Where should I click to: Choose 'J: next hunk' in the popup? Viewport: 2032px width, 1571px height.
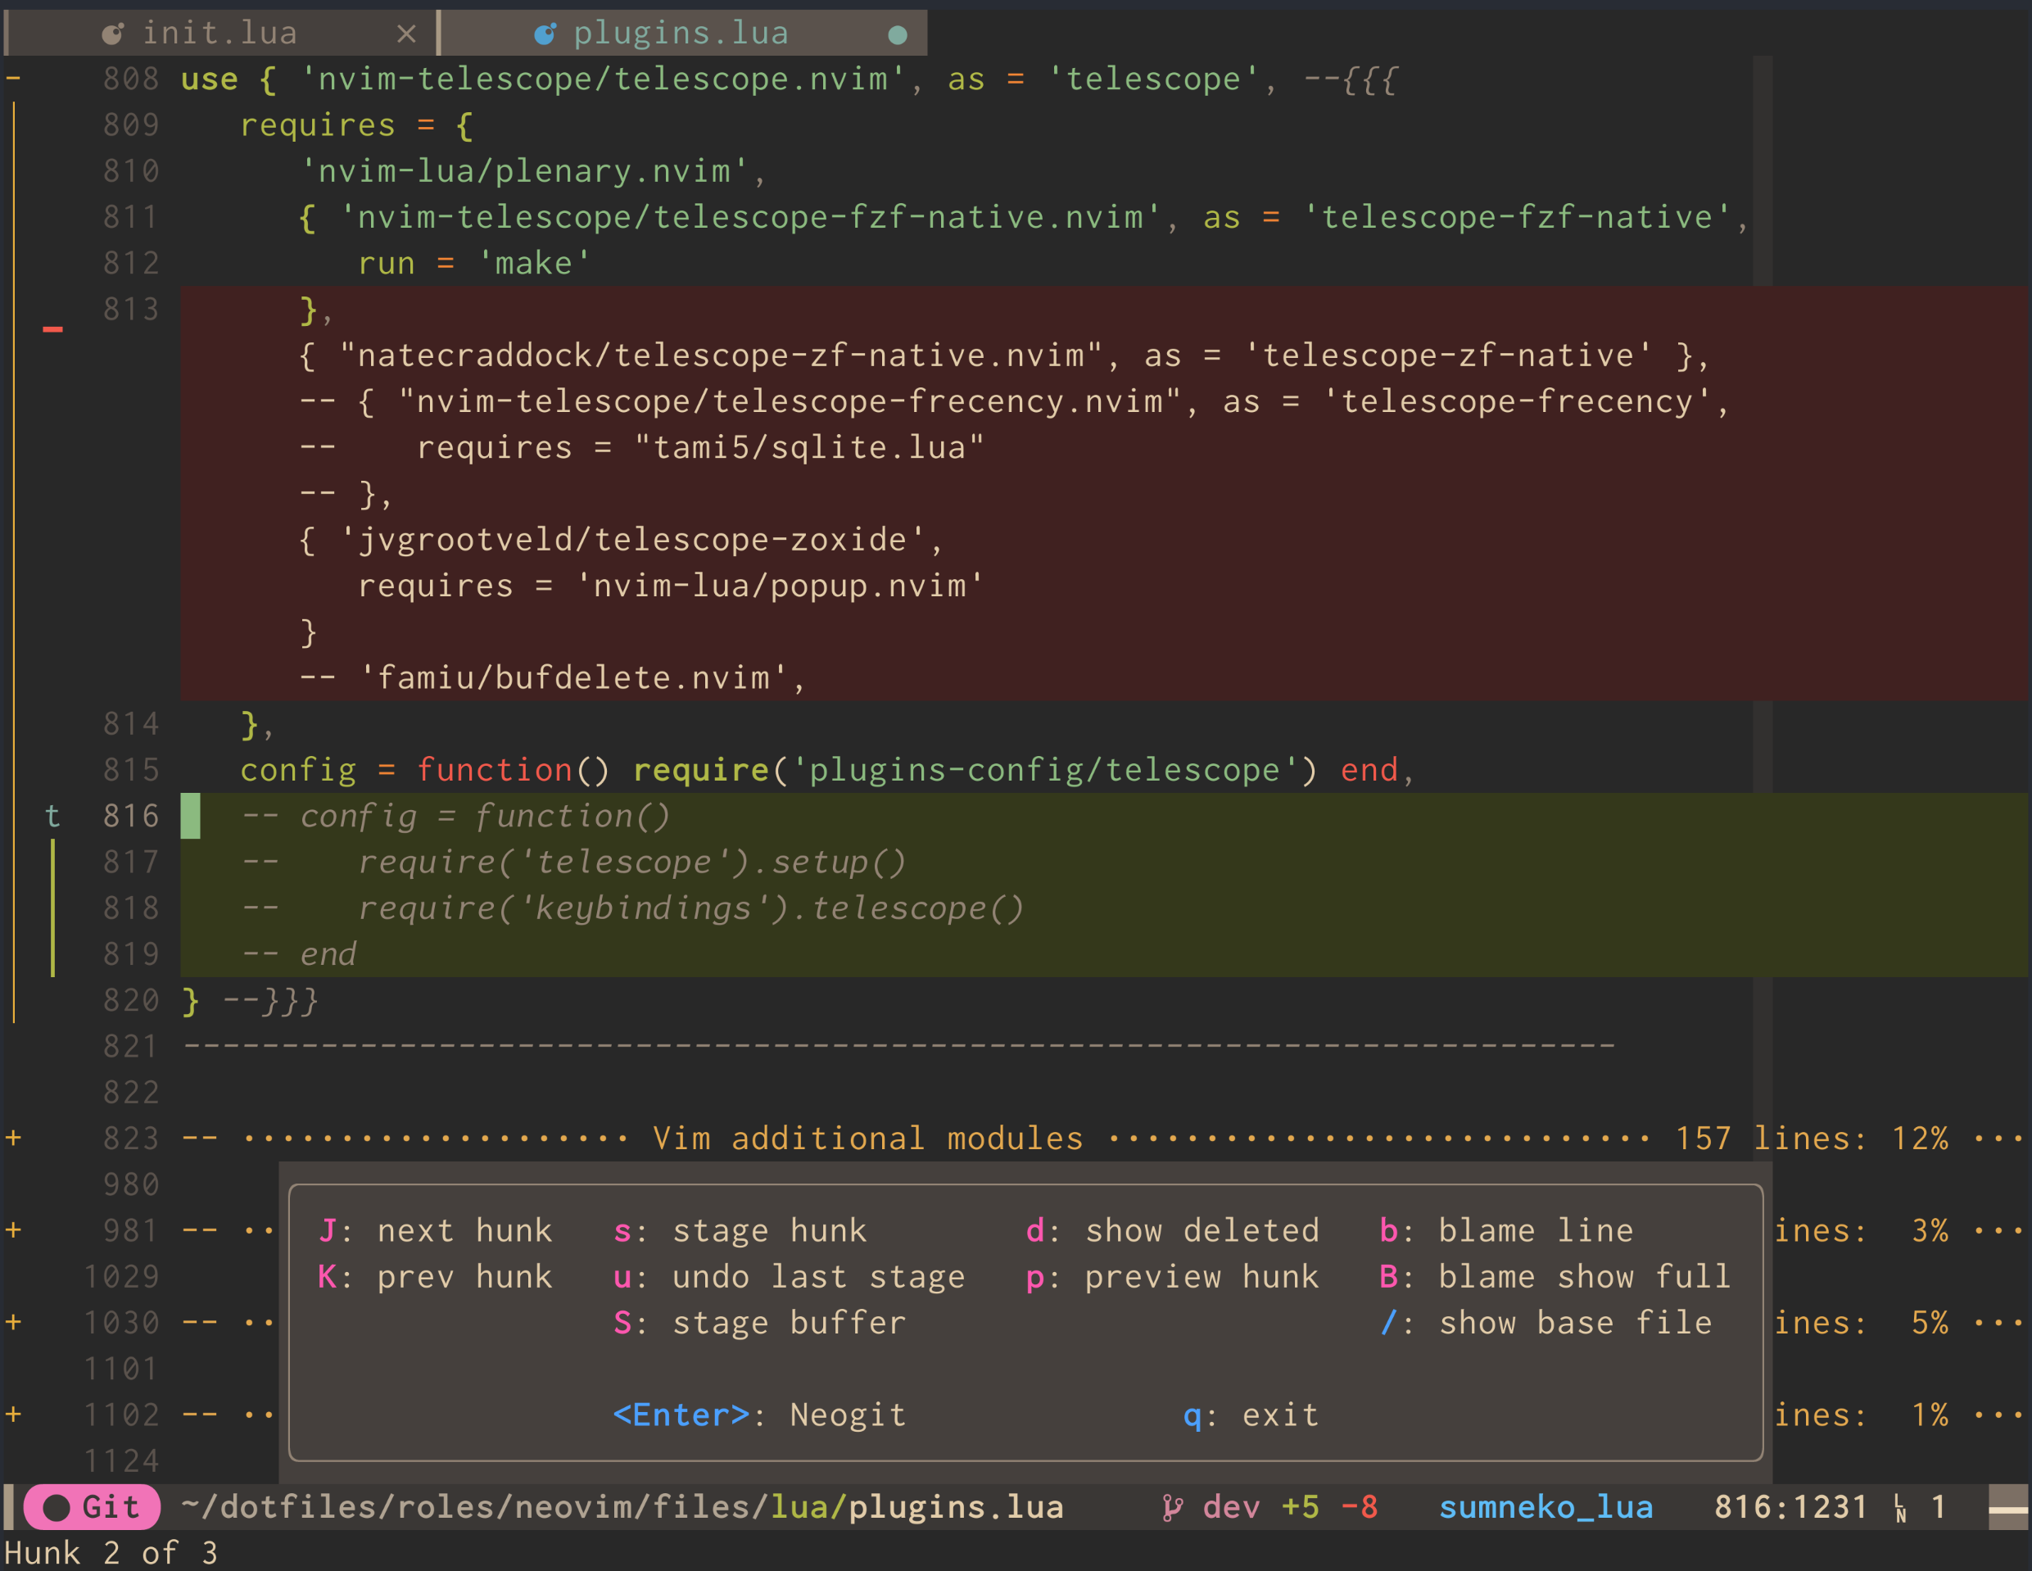pos(436,1230)
